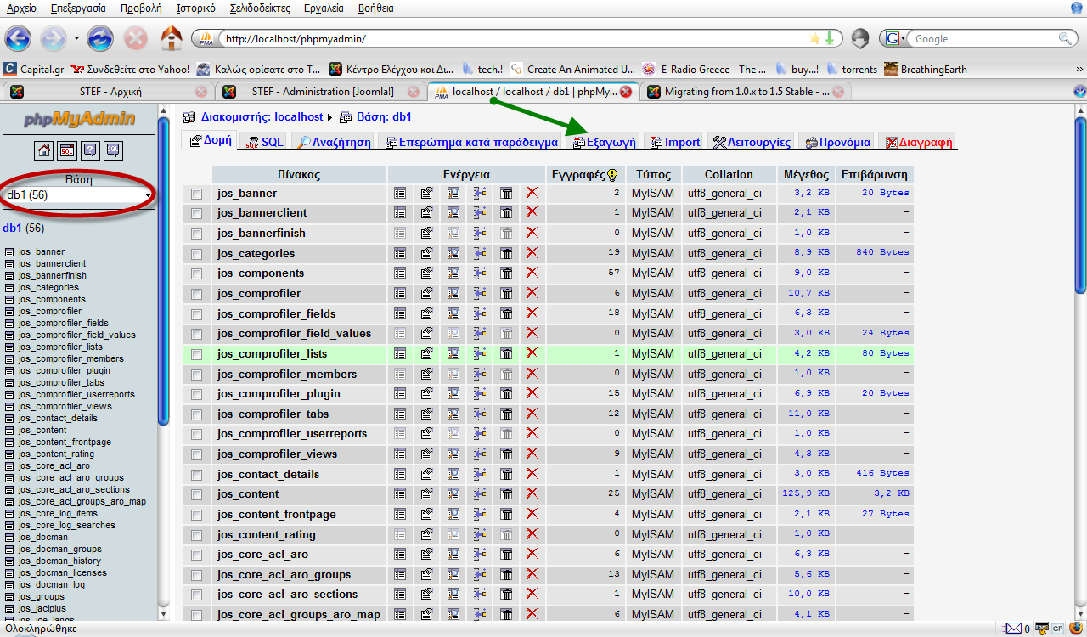The width and height of the screenshot is (1087, 637).
Task: Click jos_docman link in the sidebar
Action: pos(42,537)
